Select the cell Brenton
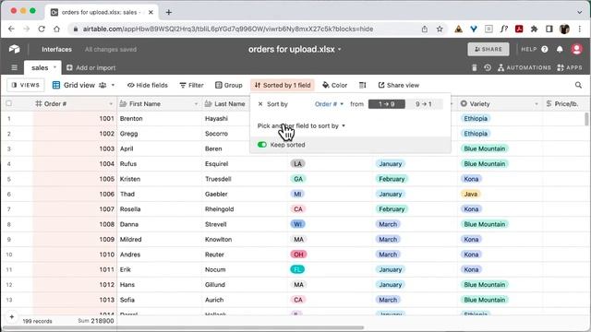Screen dimensions: 591x332 pyautogui.click(x=159, y=119)
